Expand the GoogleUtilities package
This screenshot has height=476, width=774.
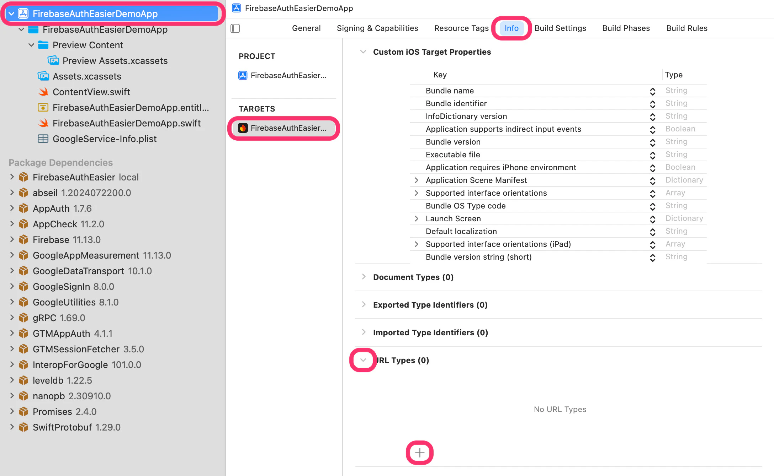coord(12,302)
